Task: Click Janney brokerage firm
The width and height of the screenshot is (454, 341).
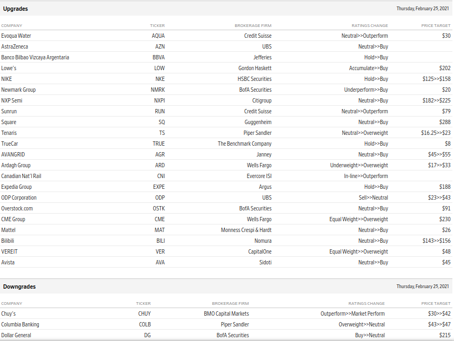Action: pyautogui.click(x=264, y=154)
